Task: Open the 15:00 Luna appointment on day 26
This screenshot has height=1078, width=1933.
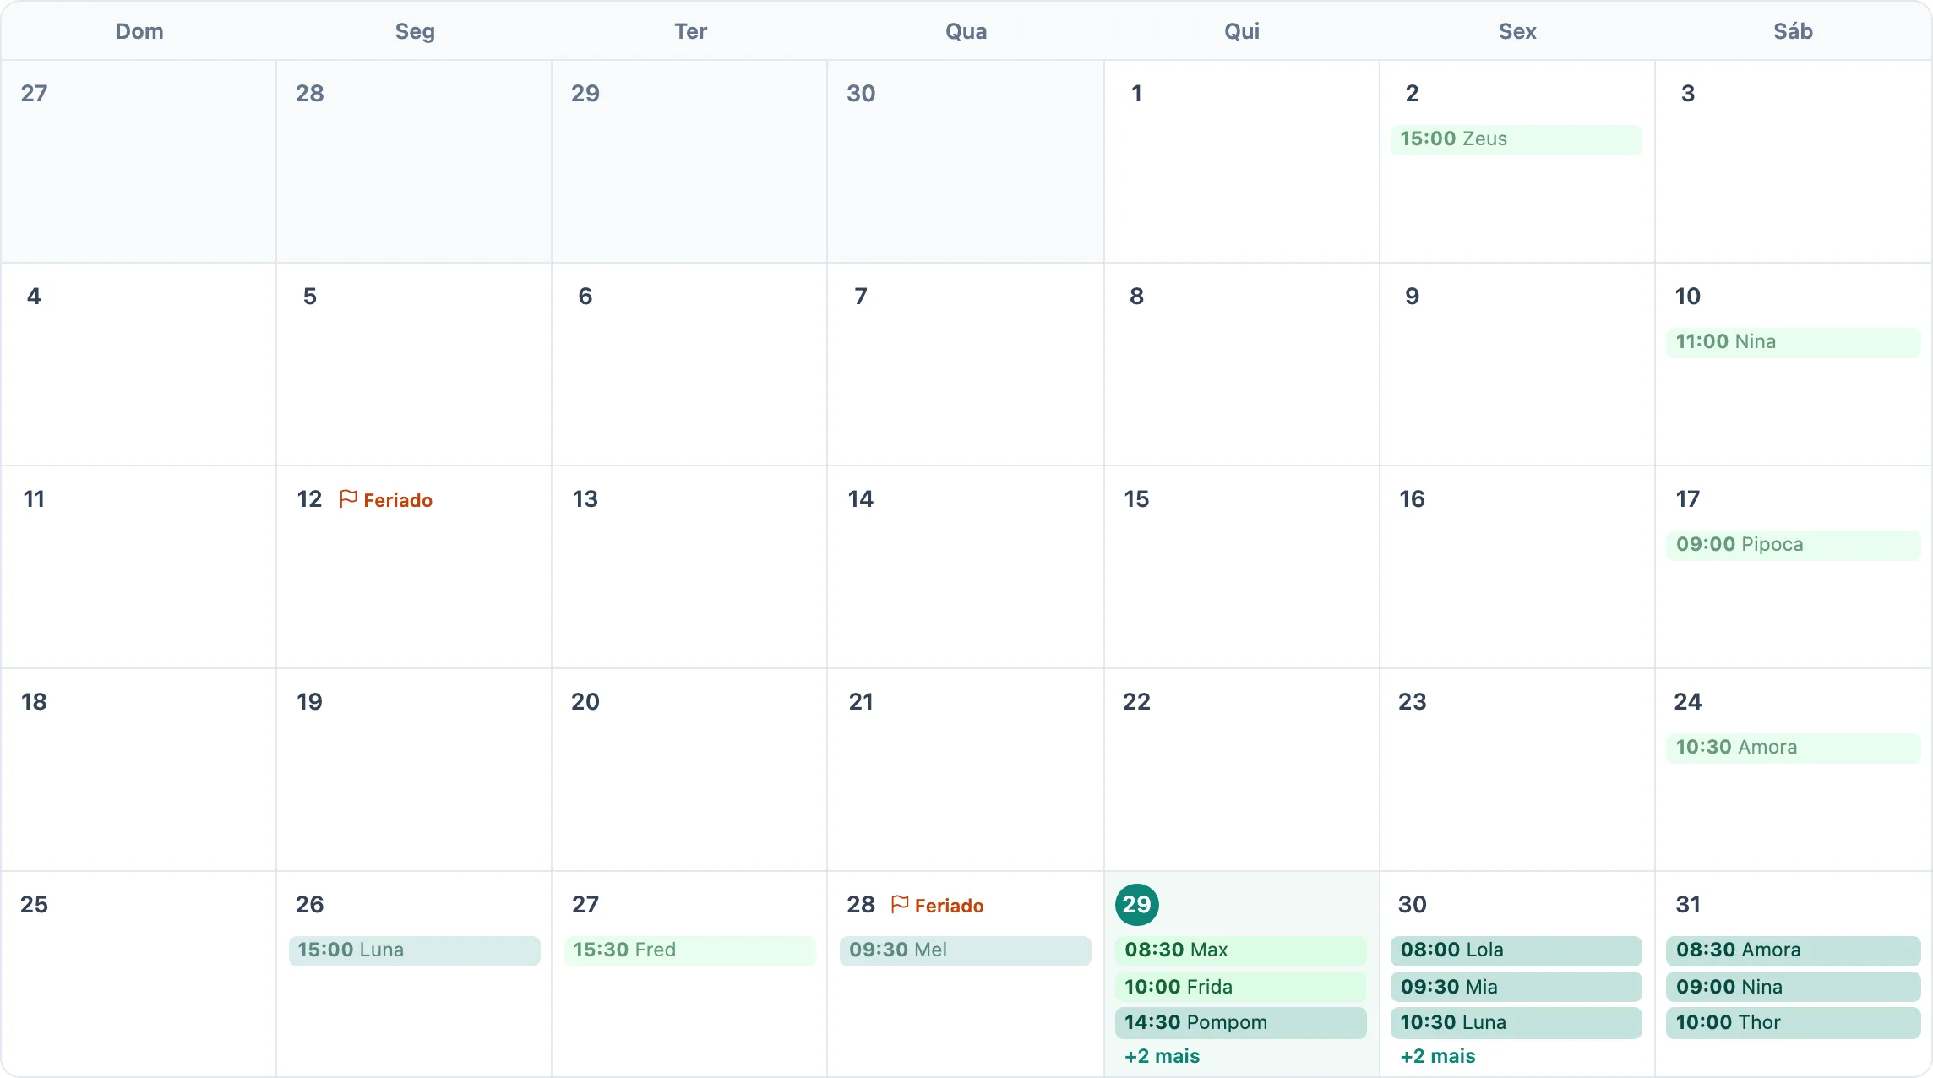Action: (x=414, y=950)
